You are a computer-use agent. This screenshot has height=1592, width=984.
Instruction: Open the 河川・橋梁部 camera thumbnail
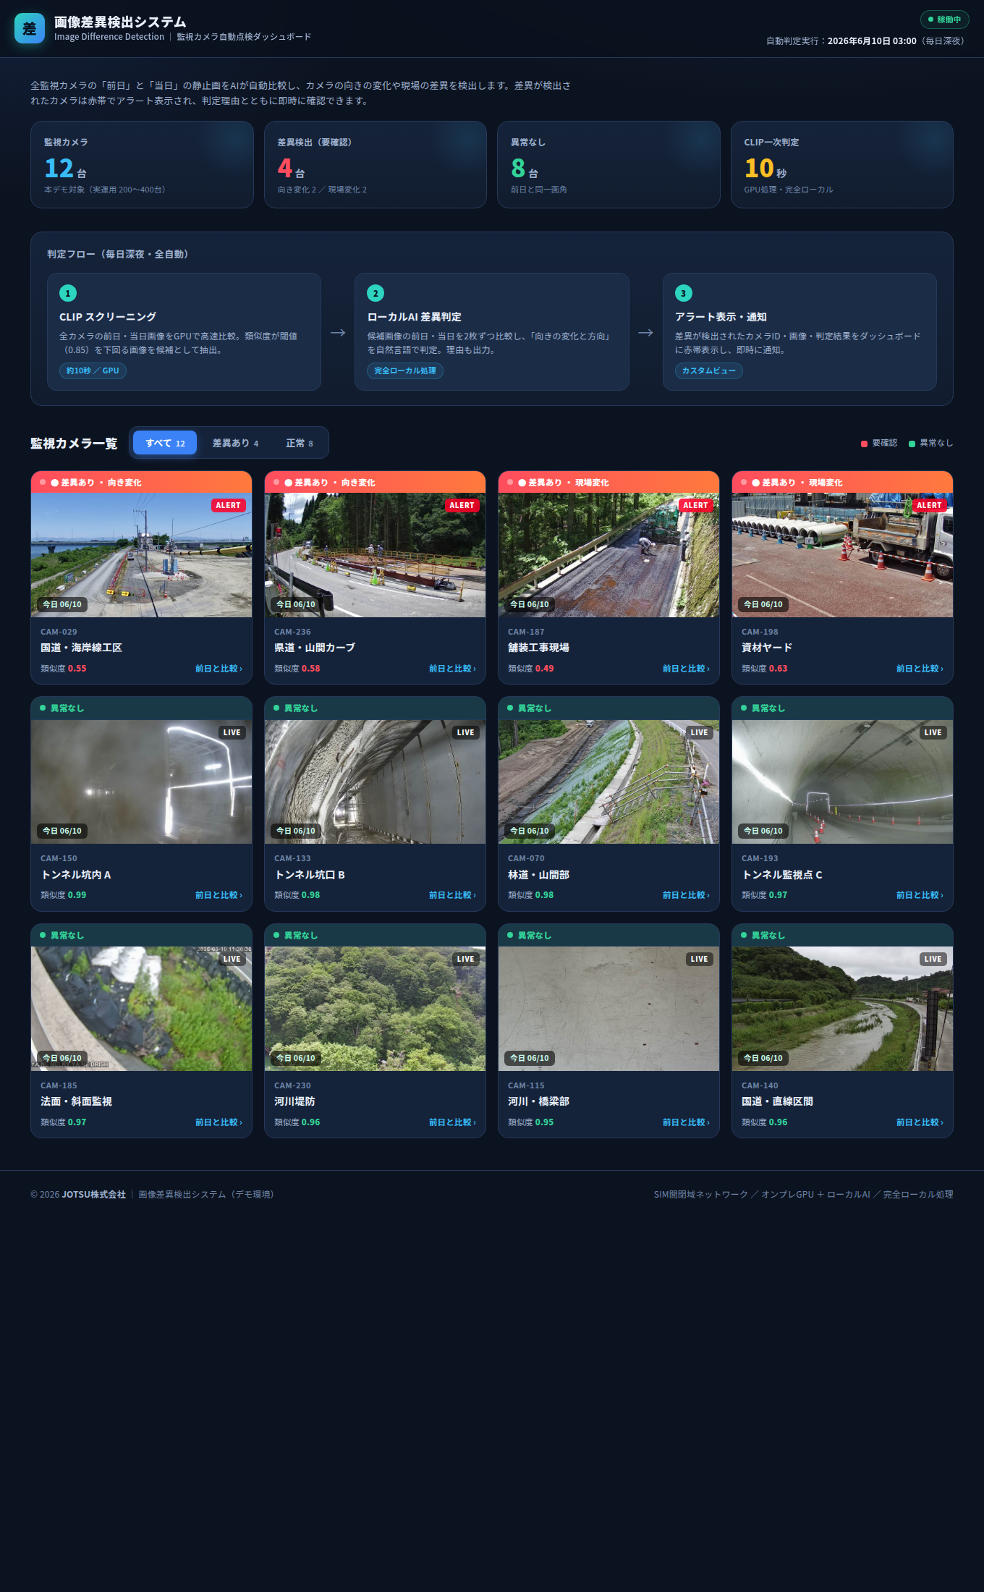[608, 1009]
